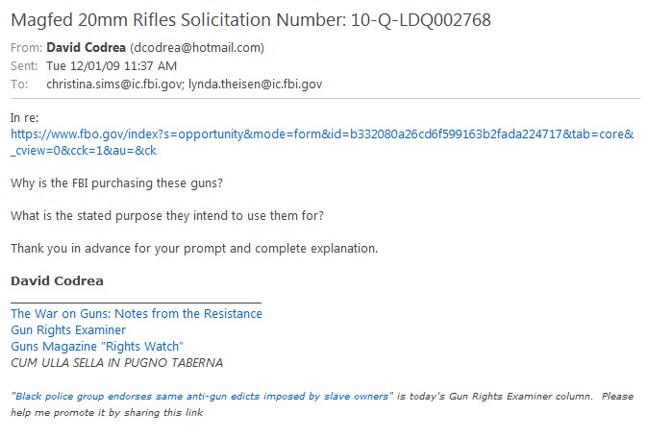The height and width of the screenshot is (437, 646).
Task: Open Guns Magazine "Rights Watch" link
Action: [x=97, y=346]
